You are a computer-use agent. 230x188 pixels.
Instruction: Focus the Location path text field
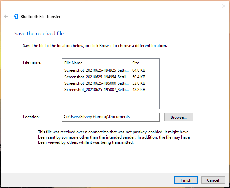111,117
